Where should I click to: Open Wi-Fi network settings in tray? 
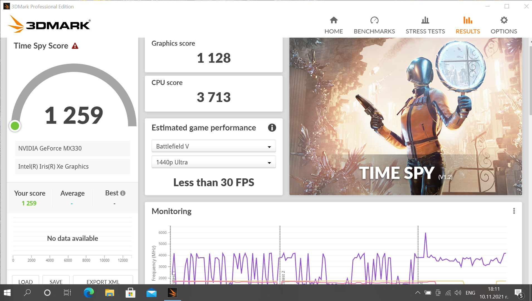(x=448, y=293)
